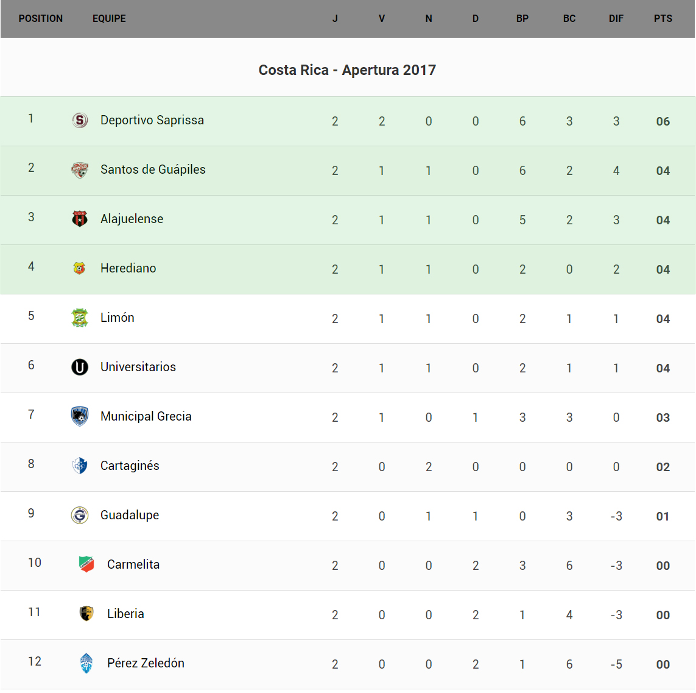Click the Universitarios black U logo
Image resolution: width=696 pixels, height=693 pixels.
point(80,367)
